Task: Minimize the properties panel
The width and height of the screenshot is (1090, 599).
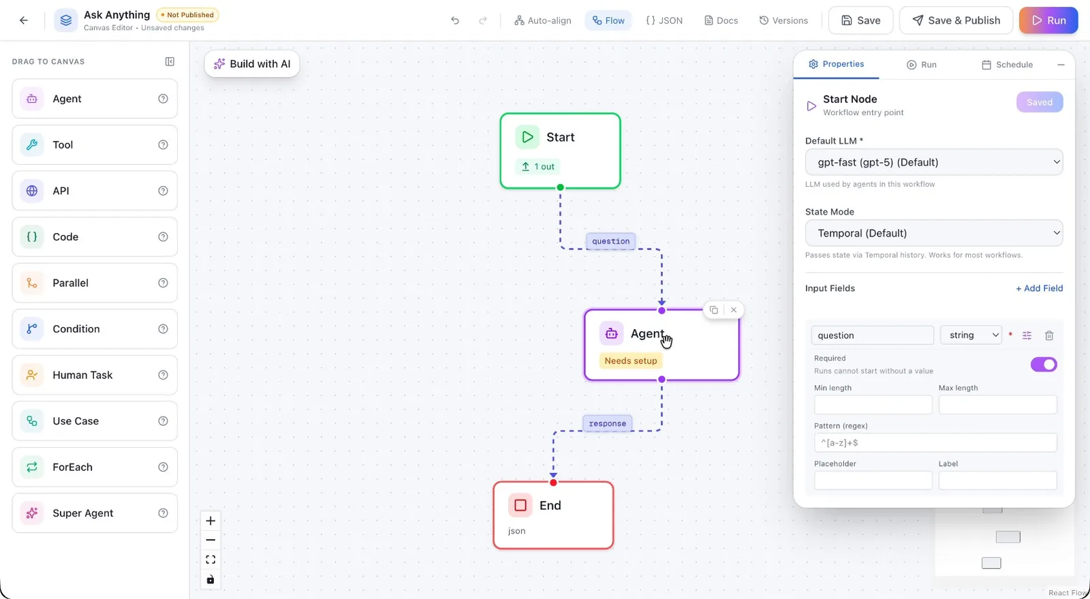Action: tap(1061, 65)
